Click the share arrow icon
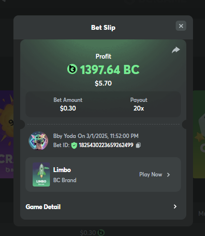 [x=176, y=50]
